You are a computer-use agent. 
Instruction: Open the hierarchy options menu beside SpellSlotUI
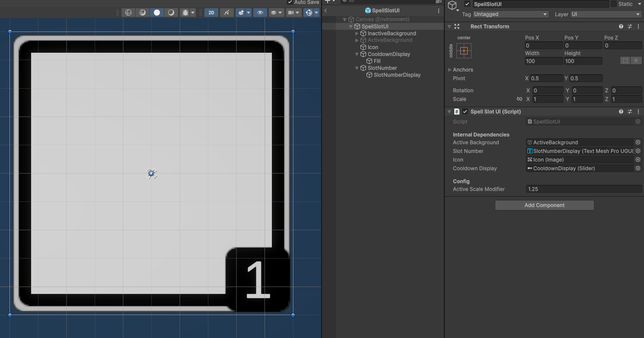coord(439,10)
